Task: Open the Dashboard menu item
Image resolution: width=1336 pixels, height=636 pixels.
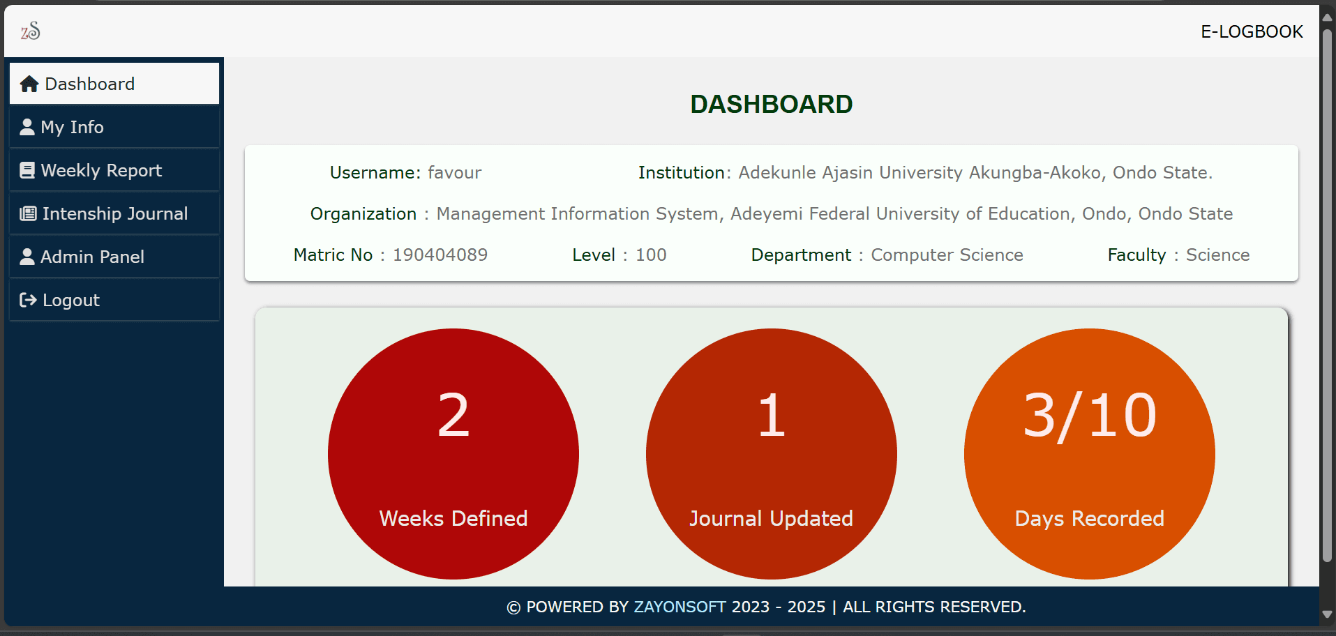Action: coord(90,84)
